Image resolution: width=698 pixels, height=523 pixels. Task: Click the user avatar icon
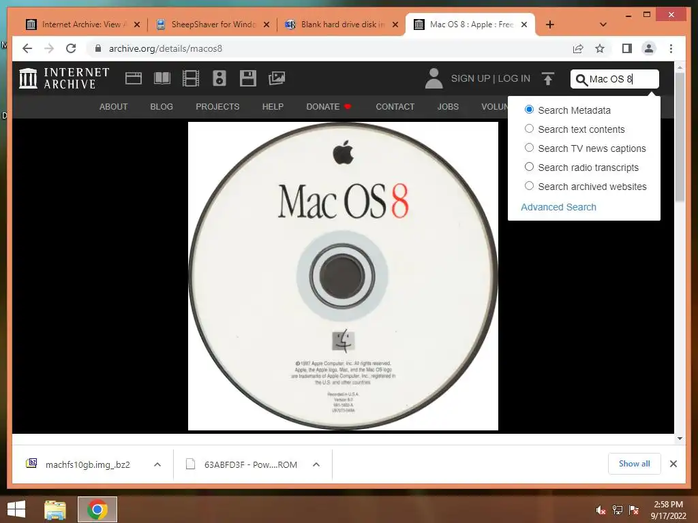coord(434,78)
